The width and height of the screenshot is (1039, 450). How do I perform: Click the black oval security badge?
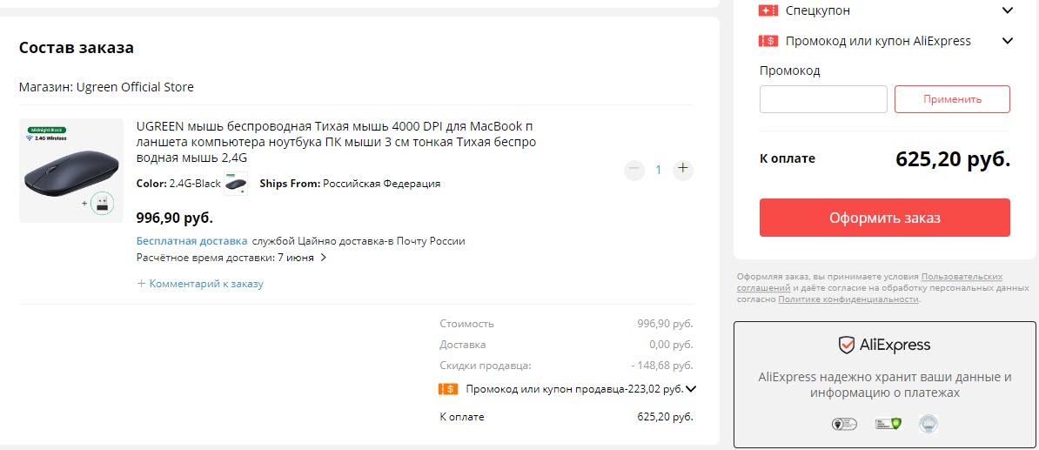click(x=844, y=425)
